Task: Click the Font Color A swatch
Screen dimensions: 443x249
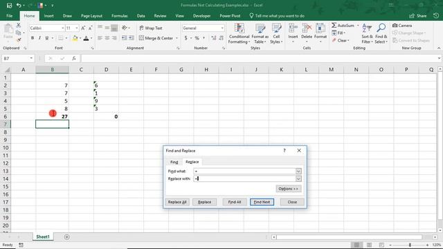Action: (x=86, y=38)
